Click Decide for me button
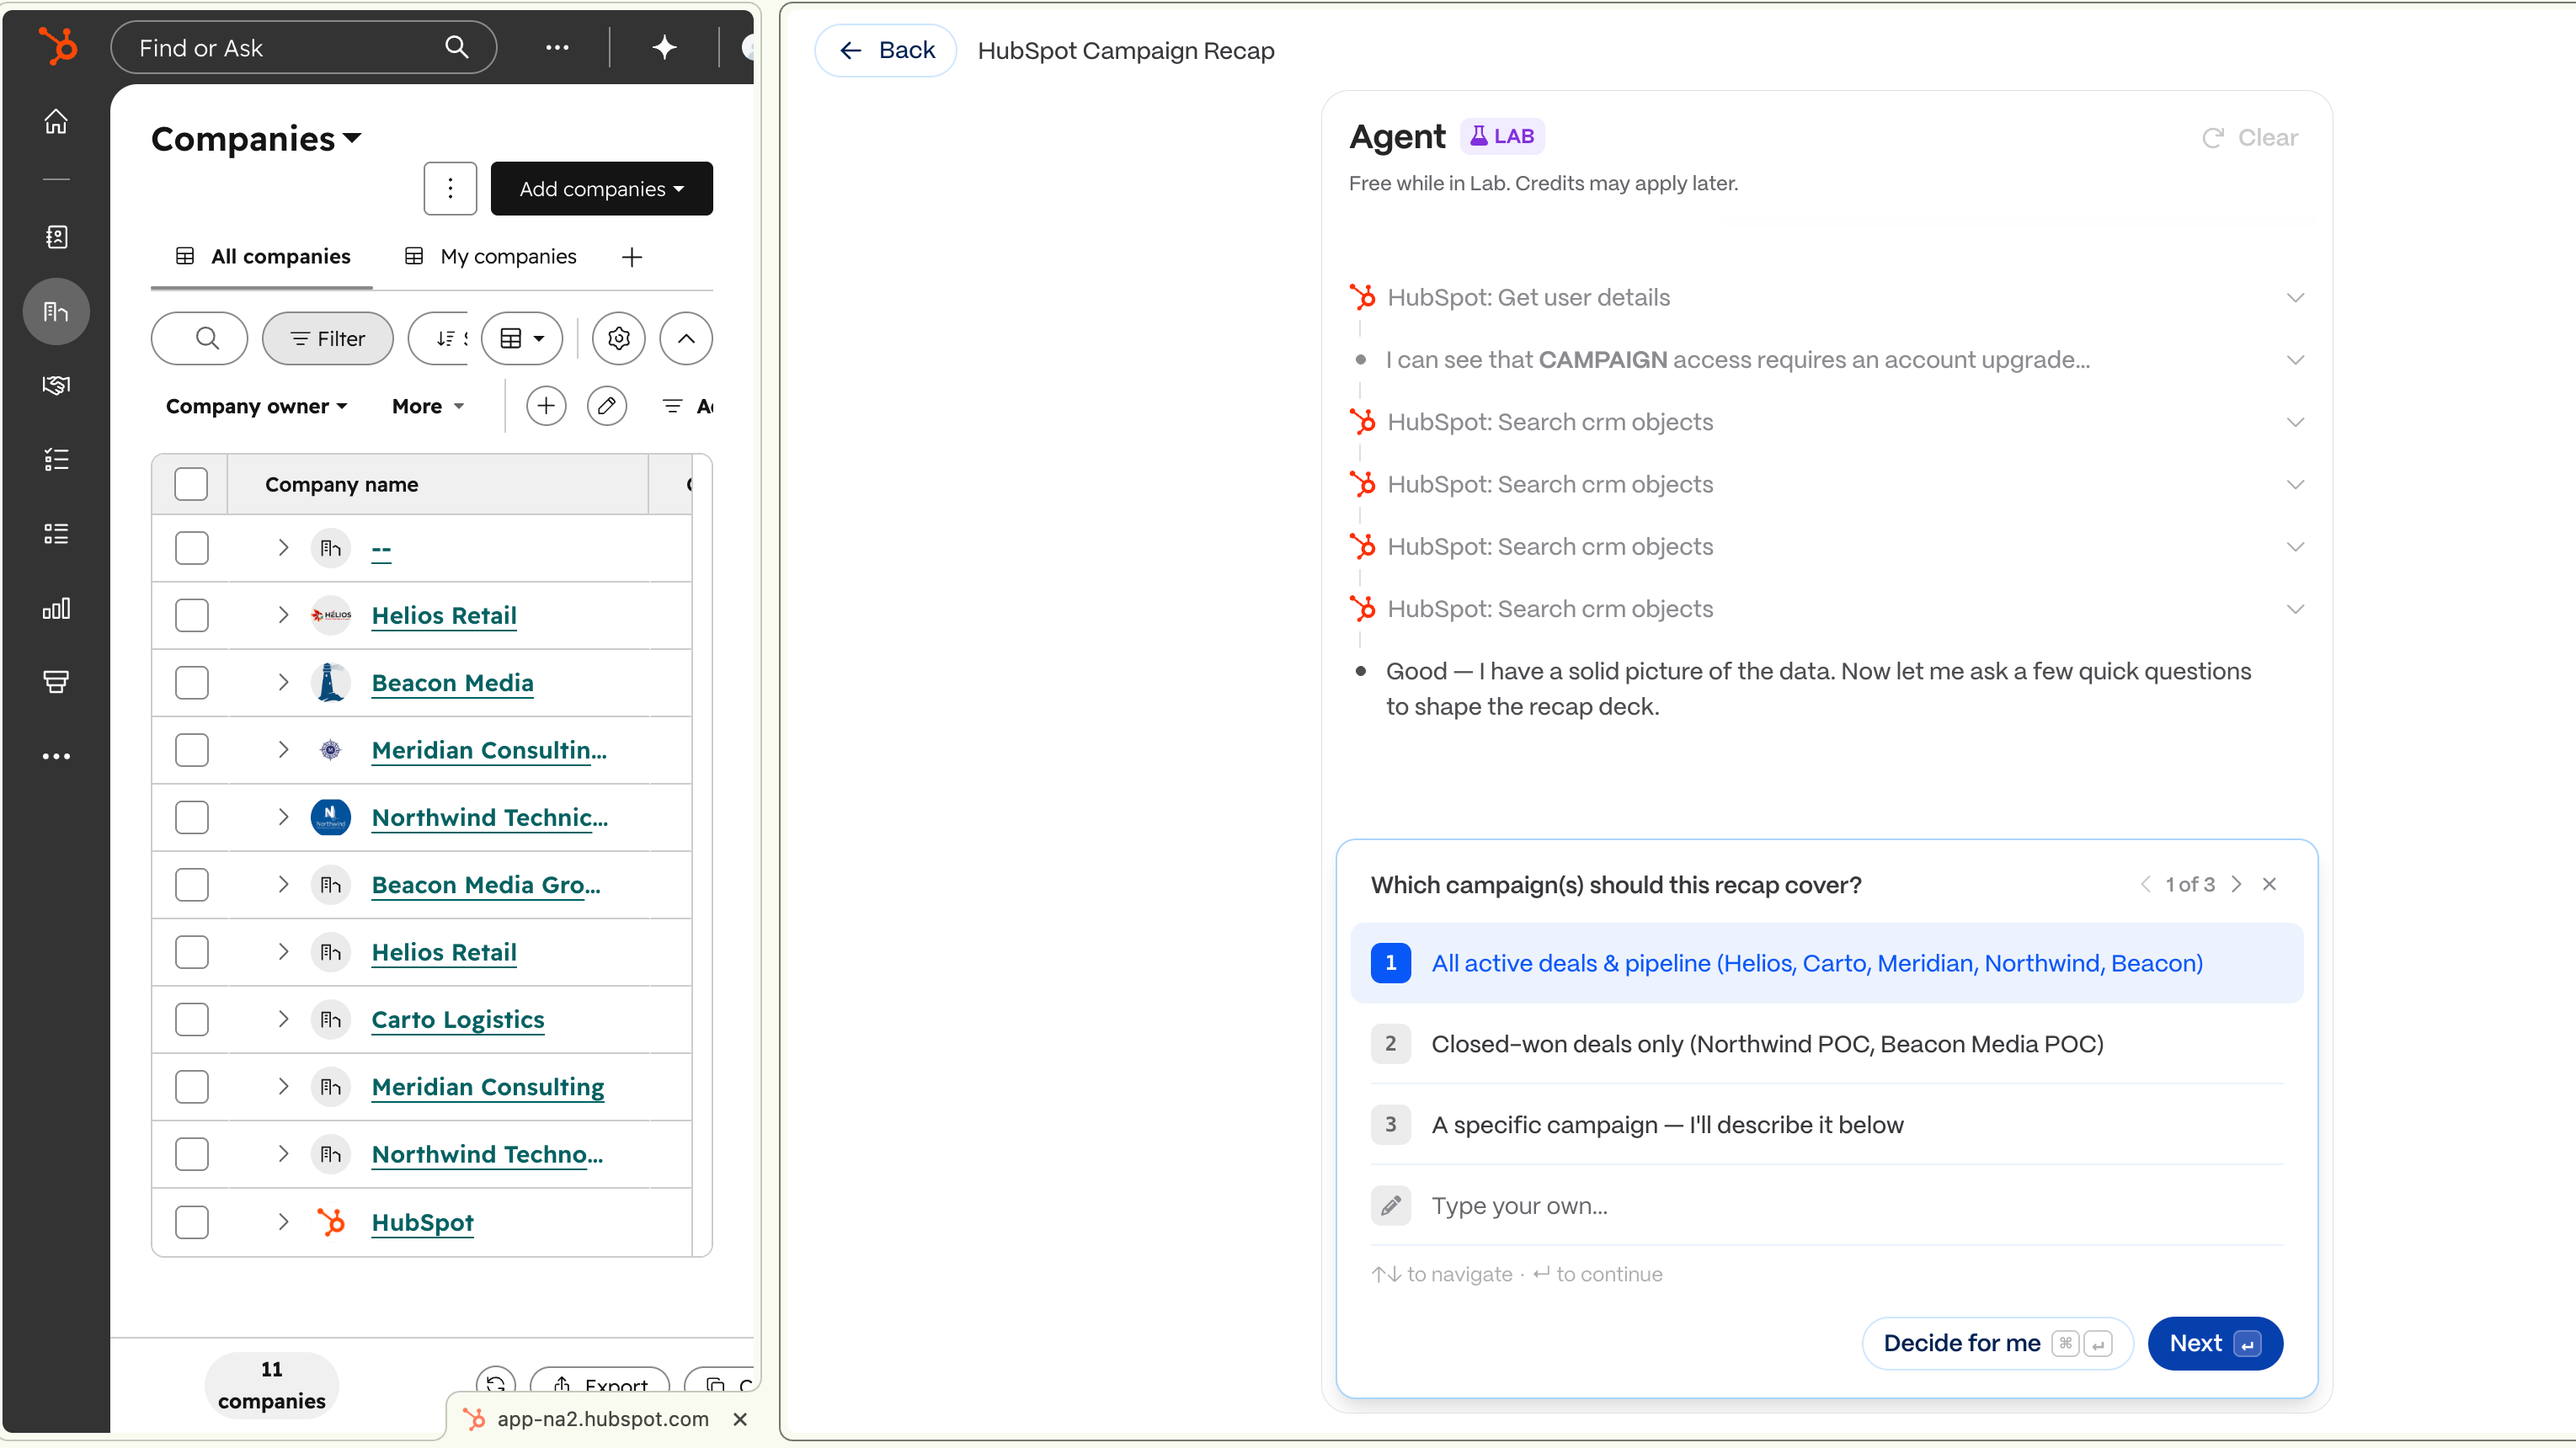Image resolution: width=2576 pixels, height=1448 pixels. pyautogui.click(x=1997, y=1343)
